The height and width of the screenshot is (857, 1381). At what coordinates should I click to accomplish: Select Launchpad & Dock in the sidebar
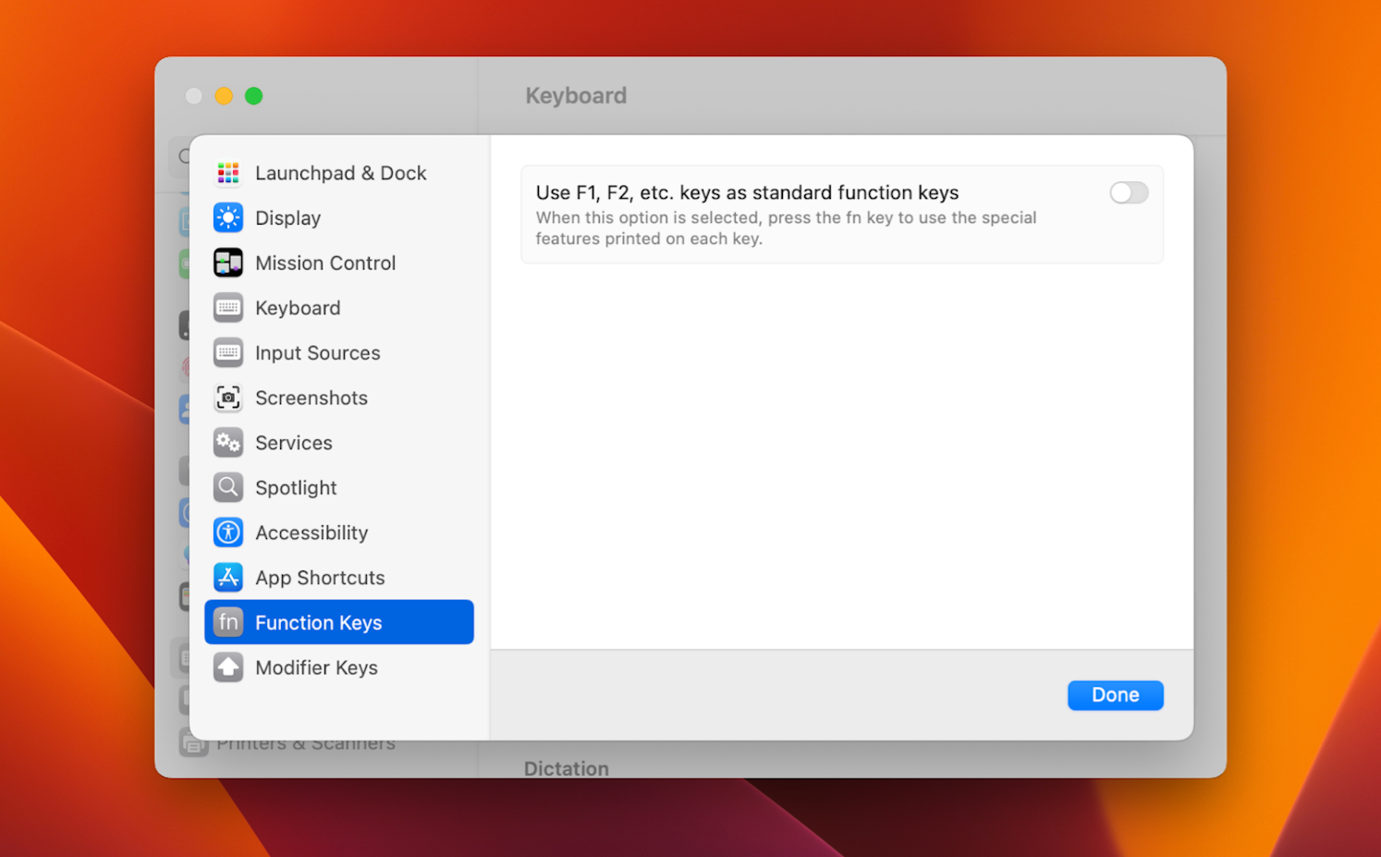pyautogui.click(x=227, y=172)
